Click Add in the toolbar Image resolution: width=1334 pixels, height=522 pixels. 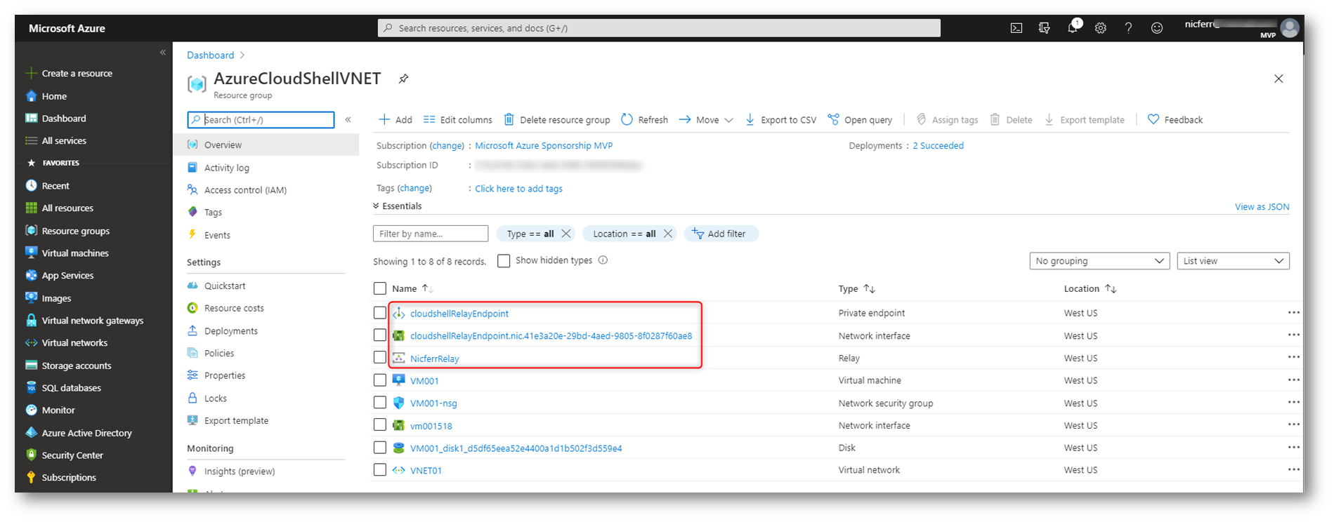coord(395,120)
